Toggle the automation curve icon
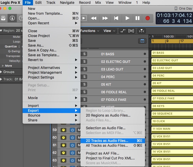Image resolution: width=193 pixels, height=167 pixels. pyautogui.click(x=123, y=31)
